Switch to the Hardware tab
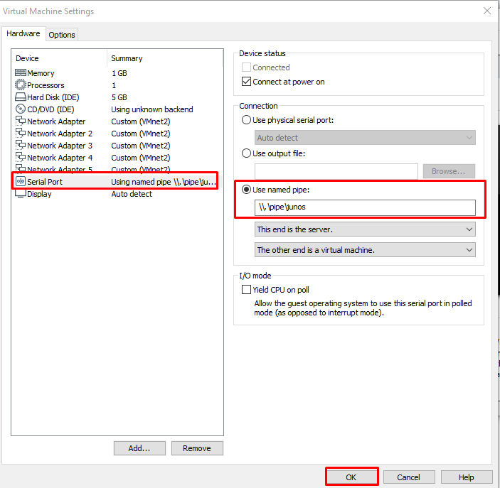 coord(23,33)
